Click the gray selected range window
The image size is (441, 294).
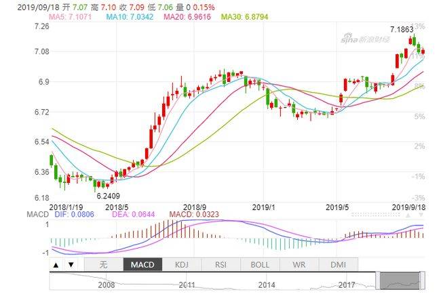tap(400, 280)
